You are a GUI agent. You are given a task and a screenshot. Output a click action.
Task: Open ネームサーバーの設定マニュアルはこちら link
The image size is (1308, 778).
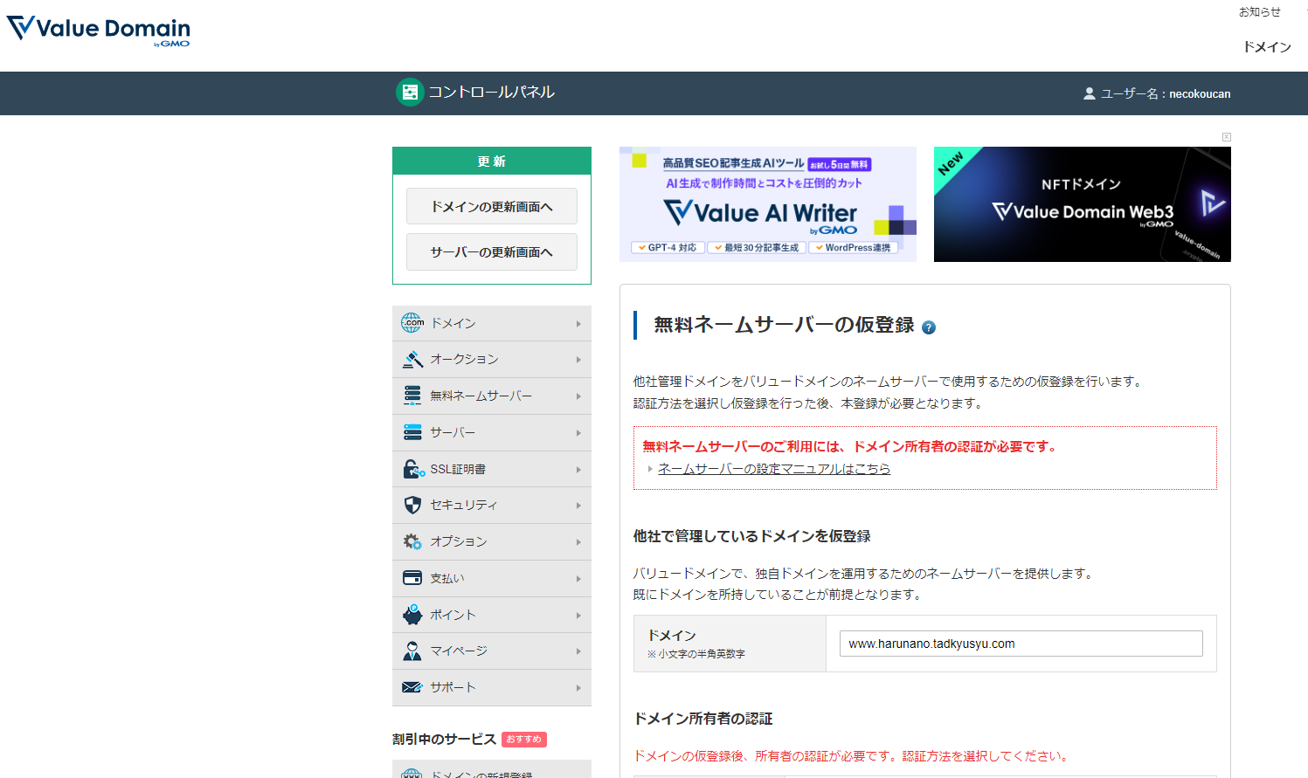pyautogui.click(x=774, y=469)
